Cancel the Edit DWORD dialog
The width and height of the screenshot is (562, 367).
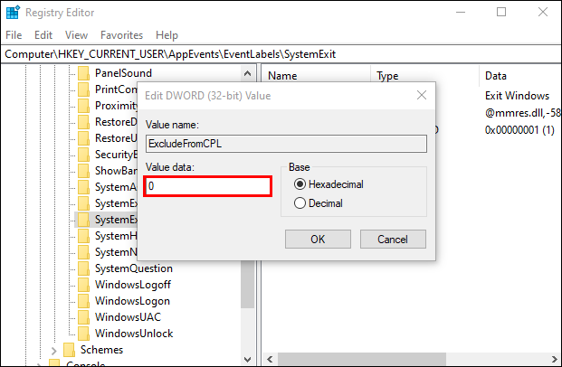pos(393,240)
